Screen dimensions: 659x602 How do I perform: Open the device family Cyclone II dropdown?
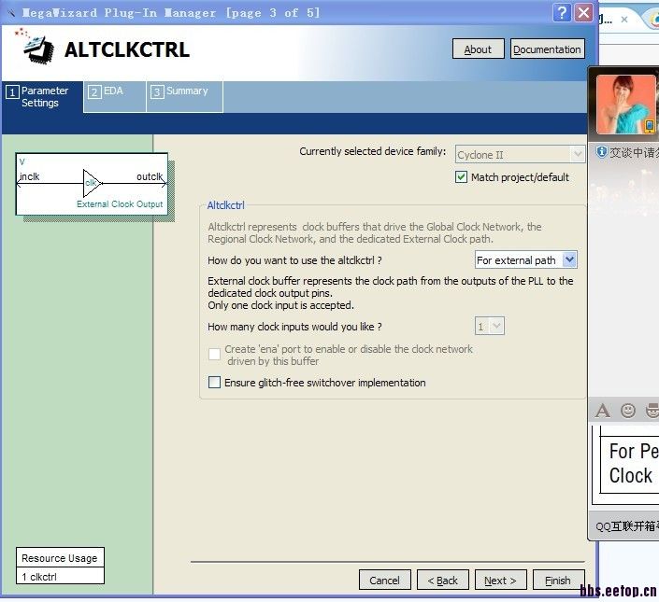pyautogui.click(x=520, y=154)
